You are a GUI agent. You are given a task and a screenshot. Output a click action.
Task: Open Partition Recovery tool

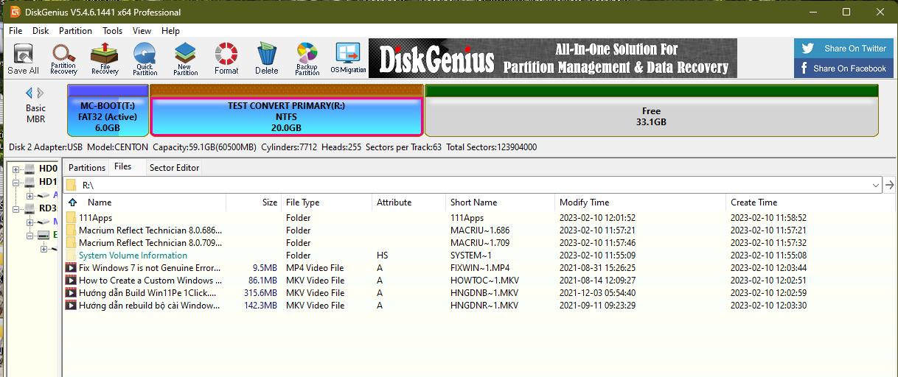coord(63,59)
